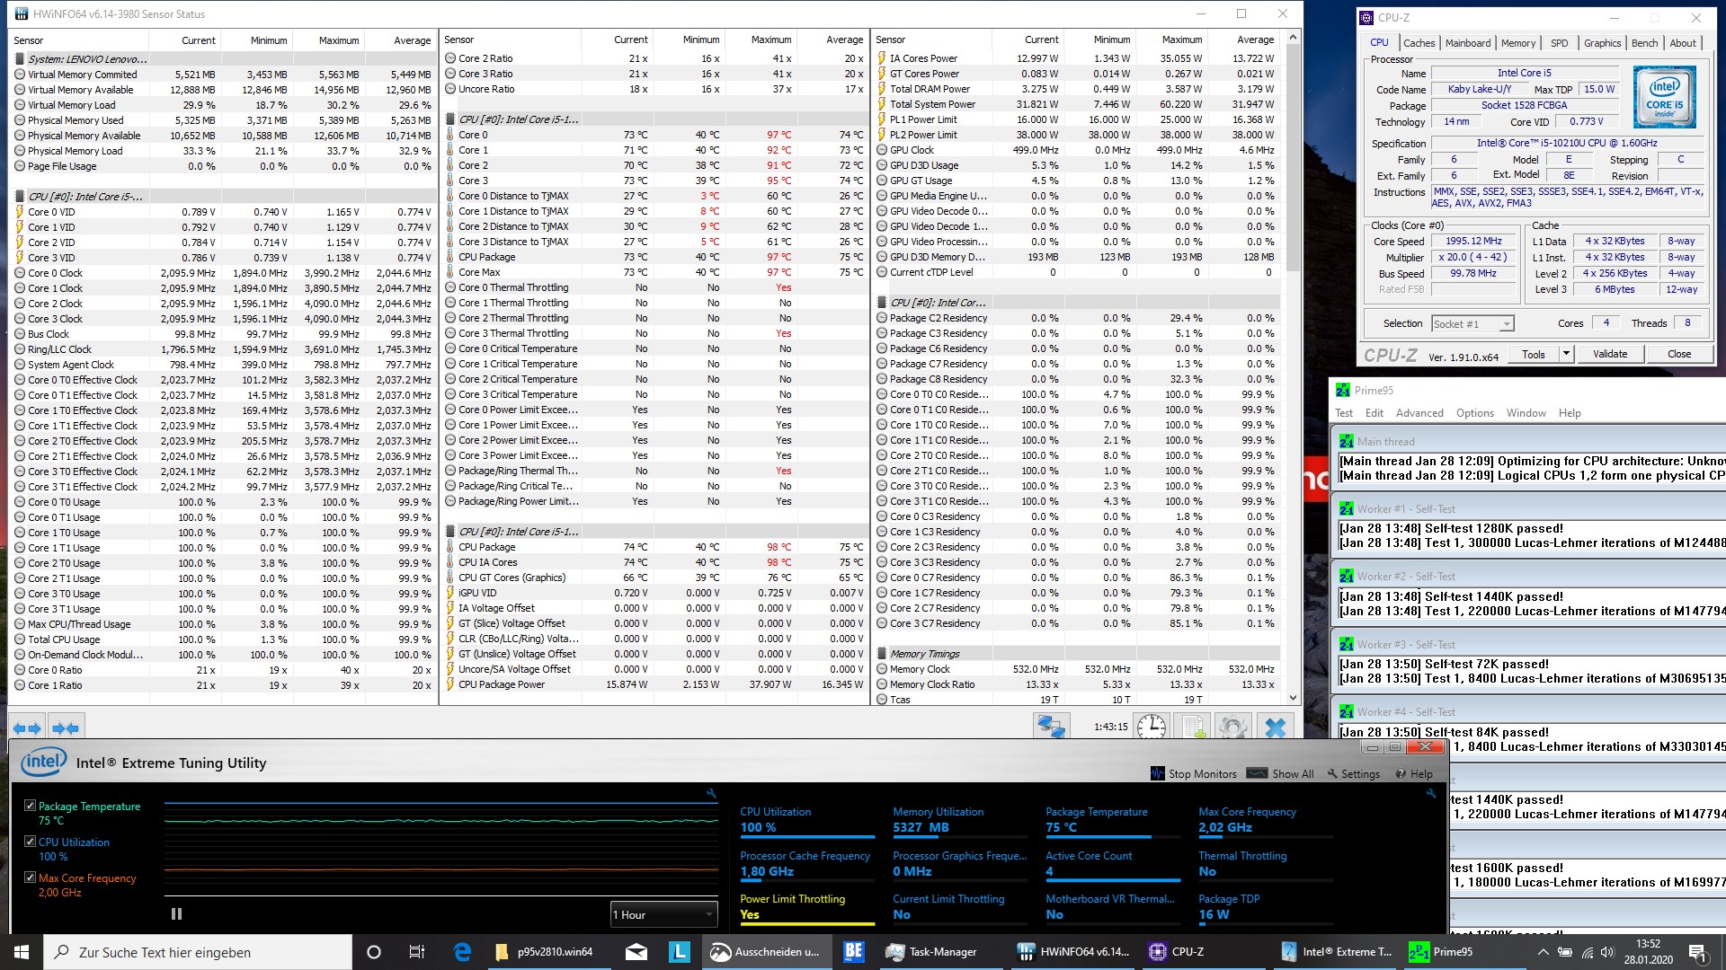
Task: Click the HWiNFO vertical scrollbar down arrow
Action: click(x=1293, y=698)
